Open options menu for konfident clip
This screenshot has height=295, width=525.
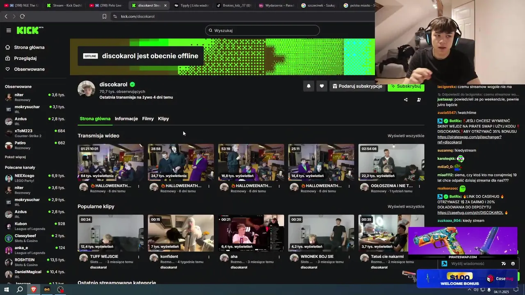point(209,257)
